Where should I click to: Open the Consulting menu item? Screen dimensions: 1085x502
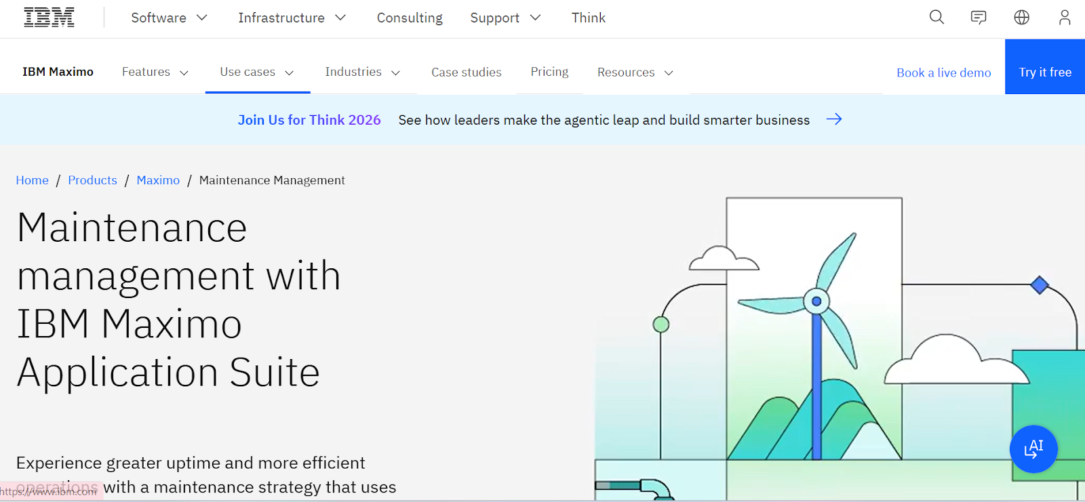[x=410, y=18]
